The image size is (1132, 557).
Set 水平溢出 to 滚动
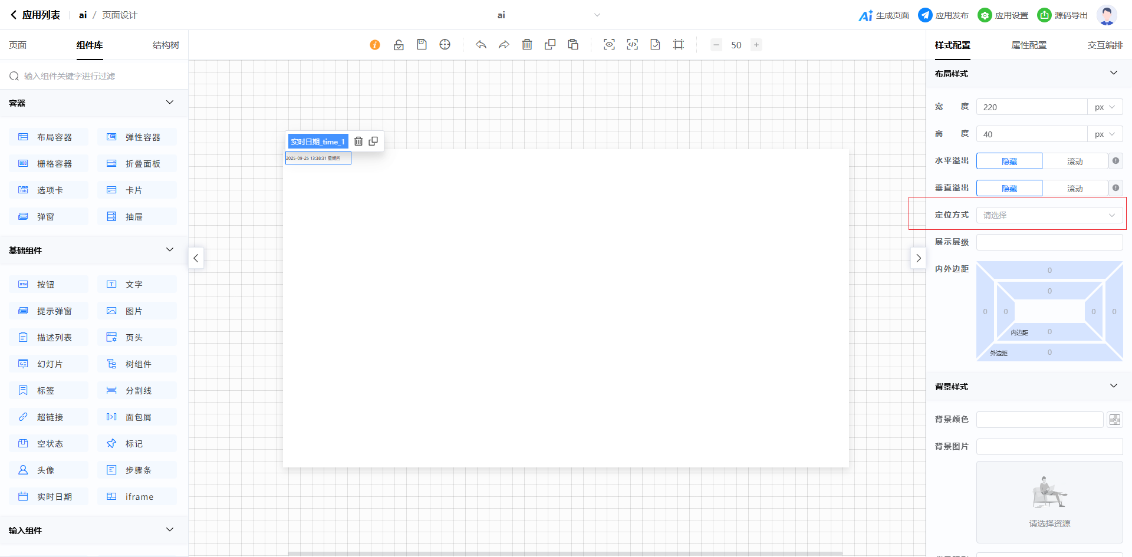(x=1074, y=162)
